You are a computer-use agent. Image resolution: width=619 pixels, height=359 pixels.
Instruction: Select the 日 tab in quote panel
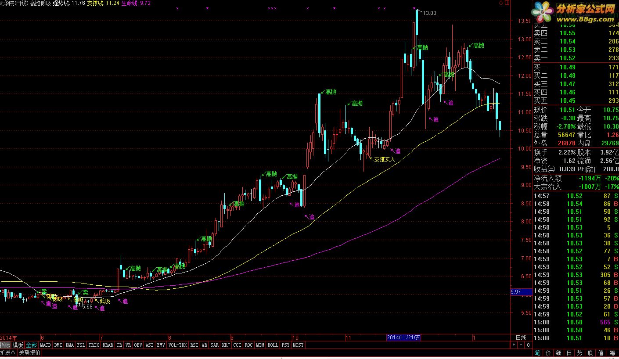coord(569,353)
